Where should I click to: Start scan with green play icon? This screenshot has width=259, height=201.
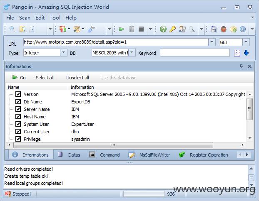[x=122, y=29]
